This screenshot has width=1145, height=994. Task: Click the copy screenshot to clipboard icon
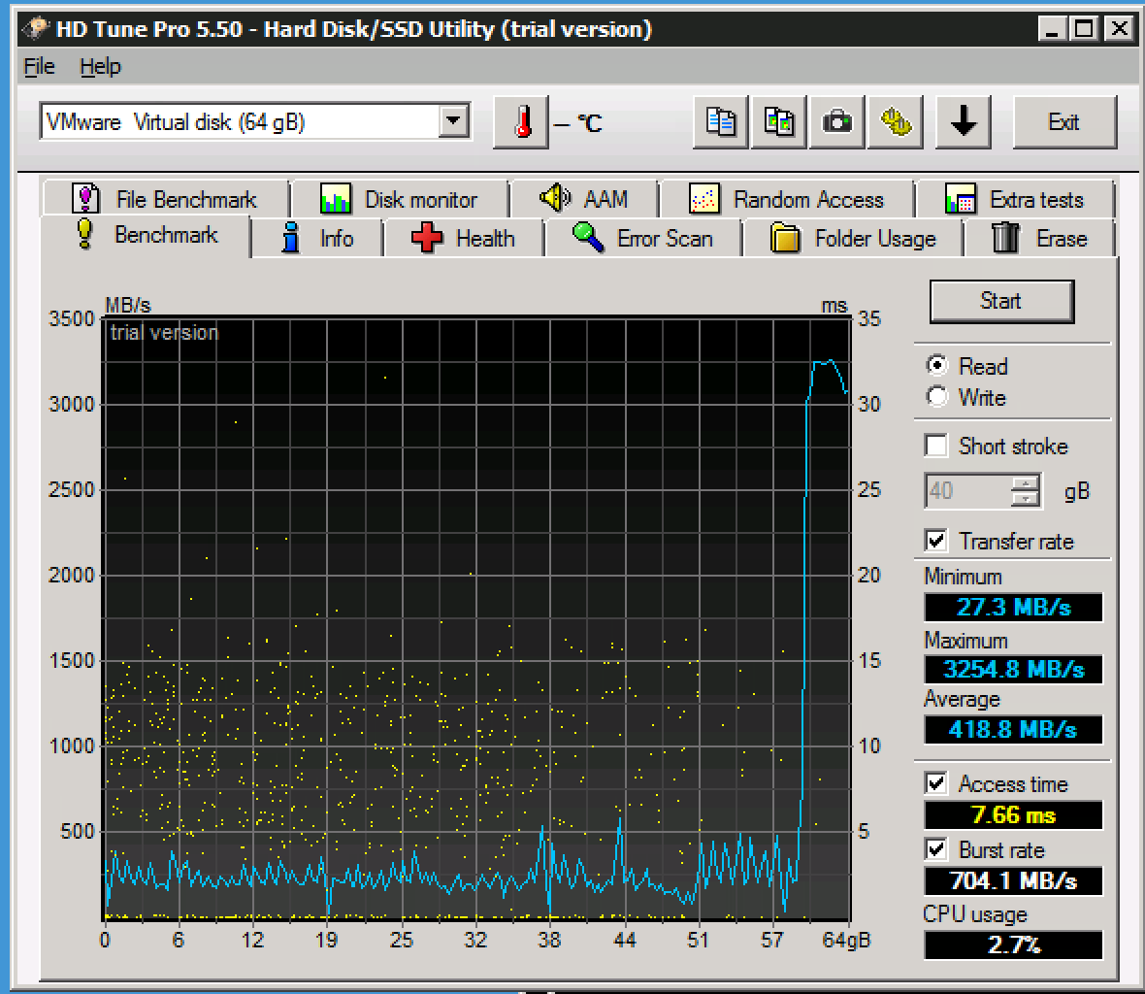click(x=779, y=122)
